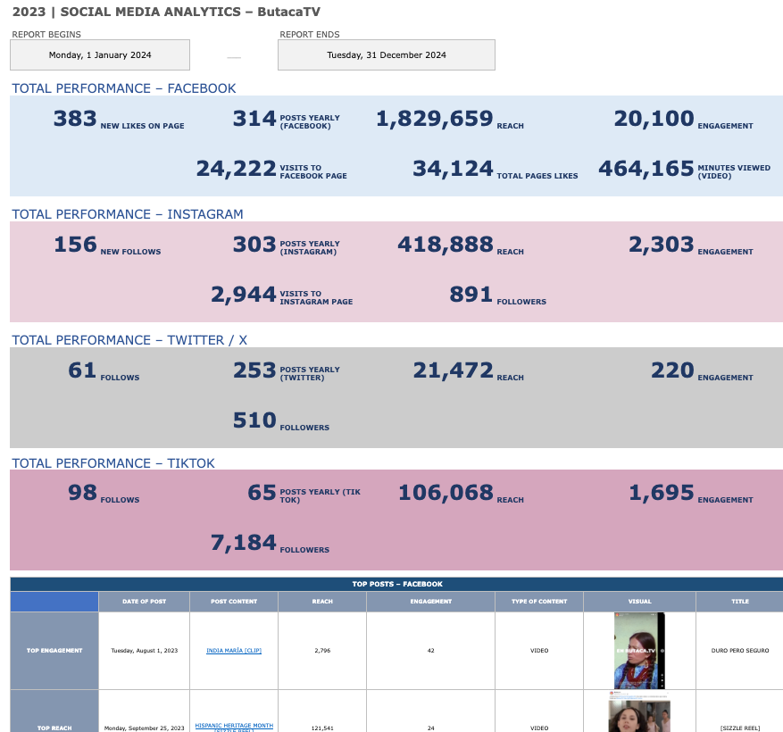The image size is (783, 732).
Task: Click the "383" new likes value
Action: [75, 119]
